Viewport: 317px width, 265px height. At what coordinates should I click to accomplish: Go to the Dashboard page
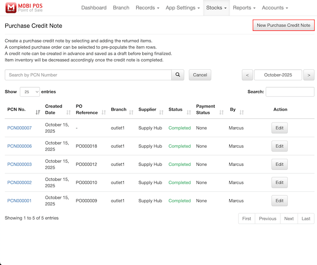tap(94, 7)
